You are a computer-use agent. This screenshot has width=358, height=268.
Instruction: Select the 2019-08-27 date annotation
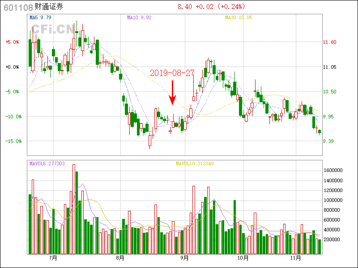point(172,72)
